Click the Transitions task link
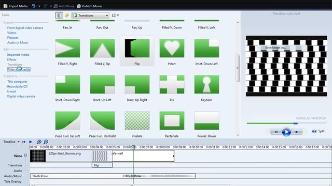Image resolution: width=332 pixels, height=186 pixels. click(x=15, y=64)
